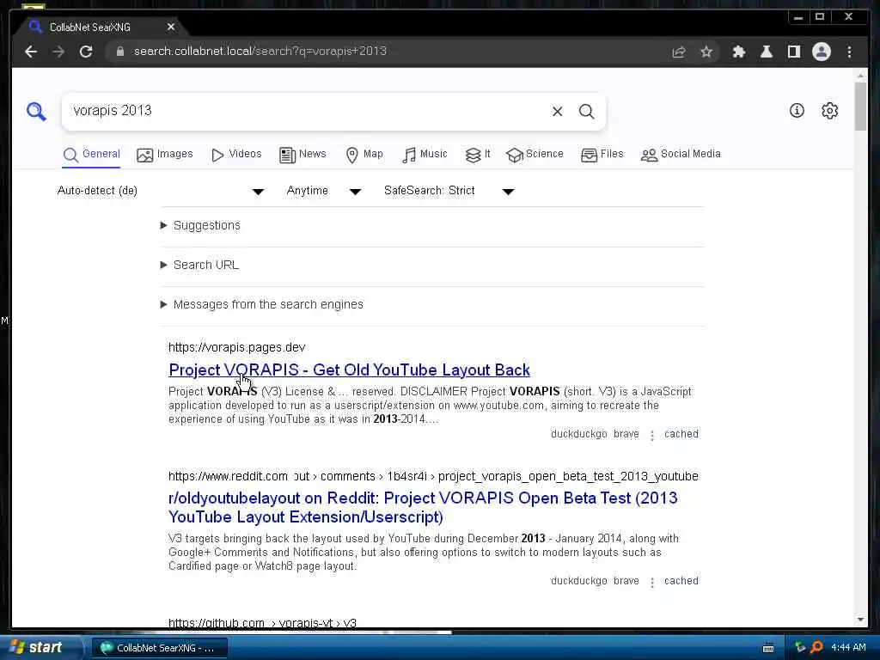Click the browser back arrow
This screenshot has width=880, height=660.
pos(31,52)
